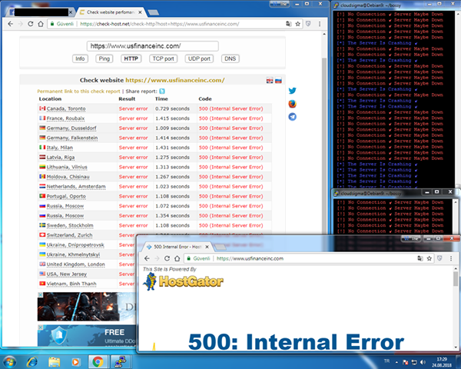This screenshot has width=461, height=369.
Task: Switch the site language via the Russian flag
Action: coord(278,81)
